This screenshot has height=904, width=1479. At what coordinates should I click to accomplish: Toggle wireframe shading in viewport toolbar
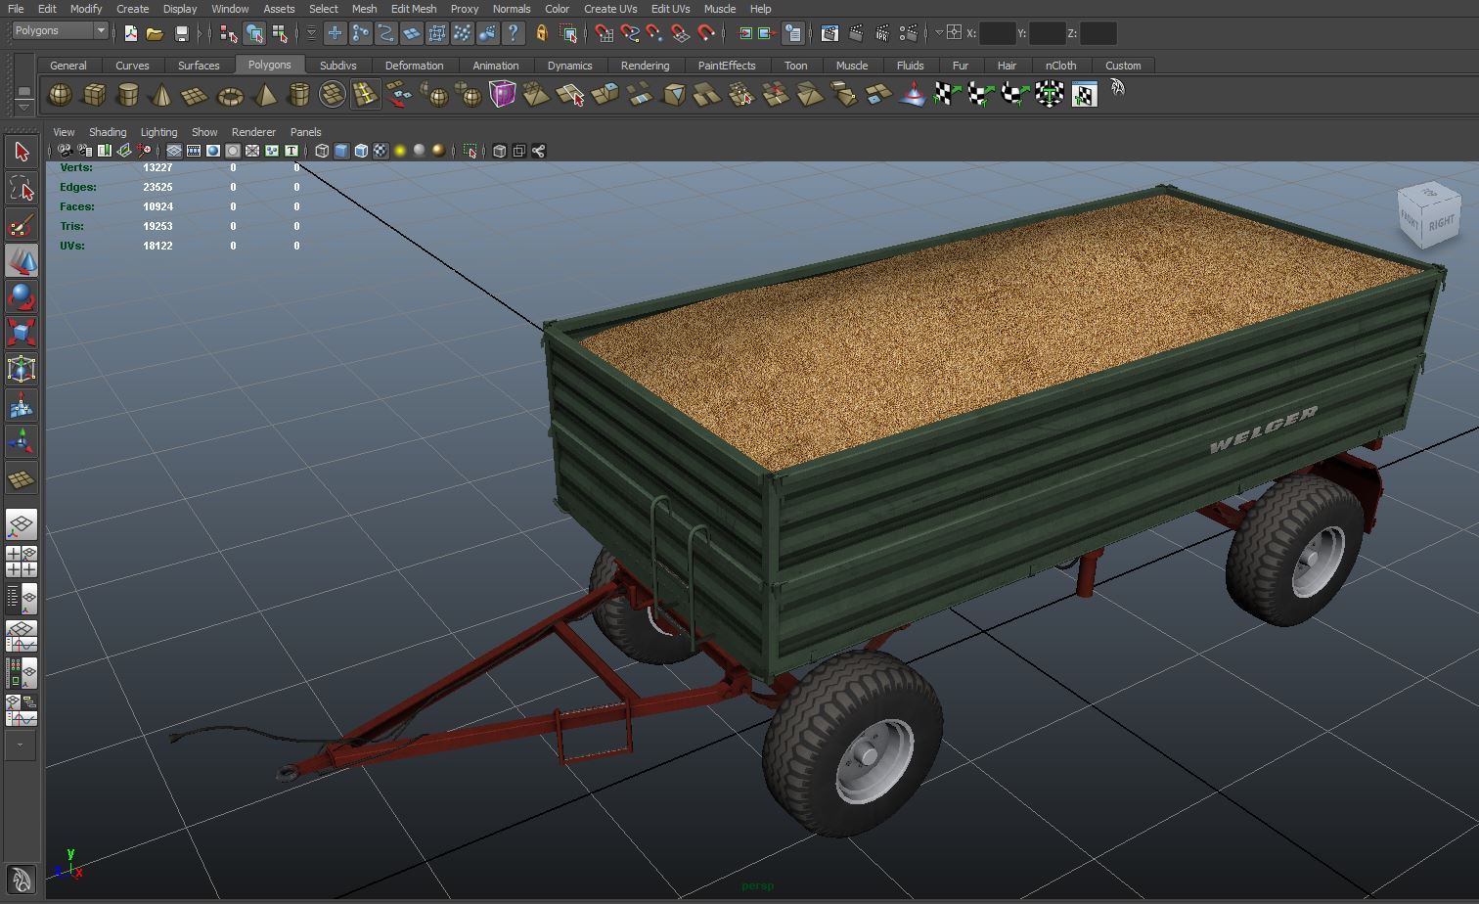tap(322, 151)
